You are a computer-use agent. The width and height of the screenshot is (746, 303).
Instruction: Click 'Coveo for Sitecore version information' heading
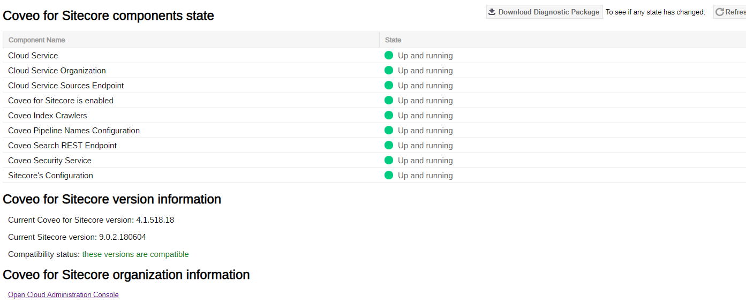pyautogui.click(x=112, y=199)
